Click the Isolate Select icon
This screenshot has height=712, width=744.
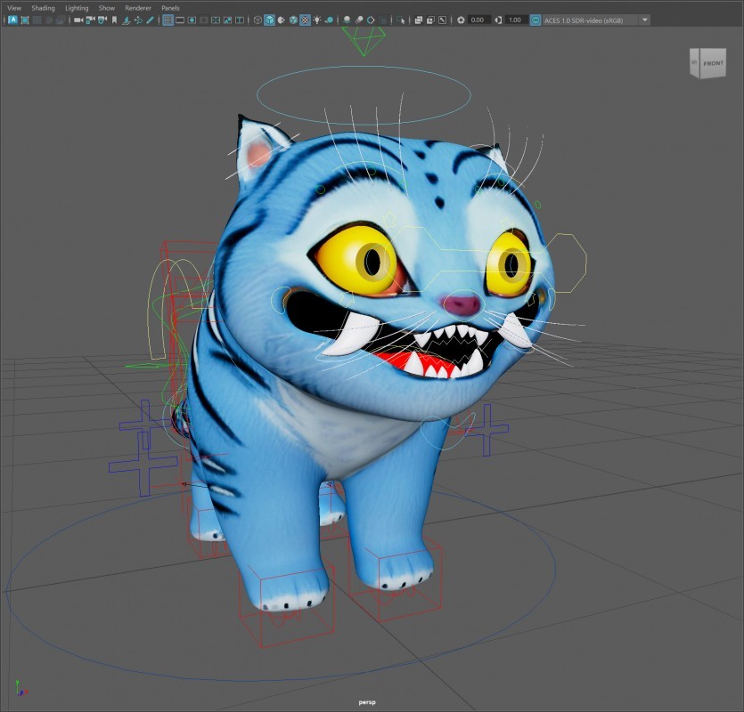coord(401,20)
